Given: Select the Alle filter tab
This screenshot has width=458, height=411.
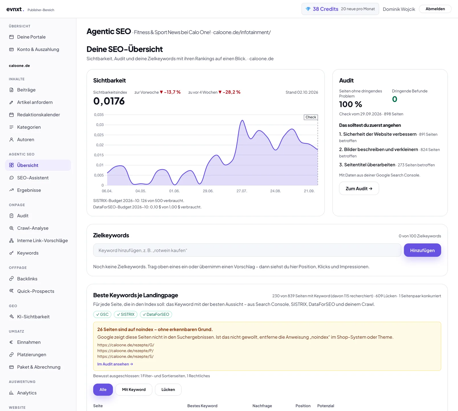Looking at the screenshot, I should point(103,390).
